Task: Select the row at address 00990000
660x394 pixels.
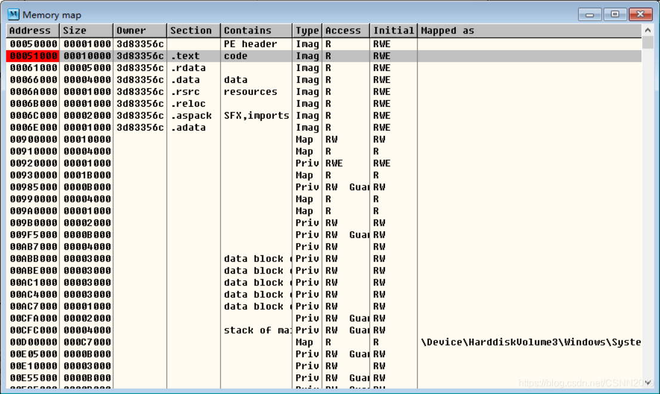Action: [323, 199]
